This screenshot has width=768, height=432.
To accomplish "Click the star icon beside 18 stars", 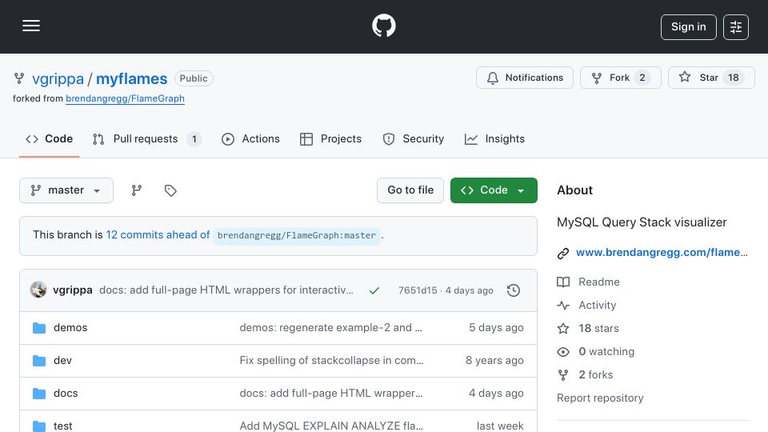I will point(563,328).
